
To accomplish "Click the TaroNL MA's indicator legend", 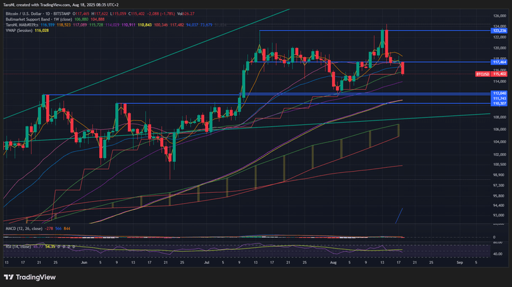I will click(x=22, y=25).
